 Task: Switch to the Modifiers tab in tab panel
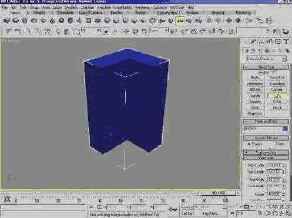coord(192,13)
